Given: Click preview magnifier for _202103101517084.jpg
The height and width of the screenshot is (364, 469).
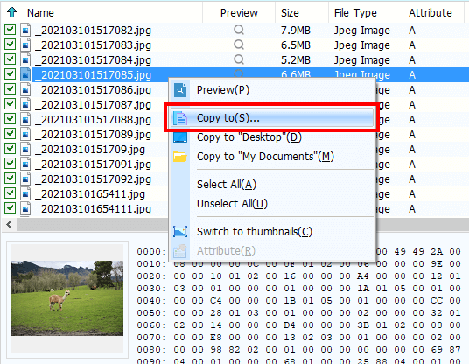Looking at the screenshot, I should tap(239, 59).
